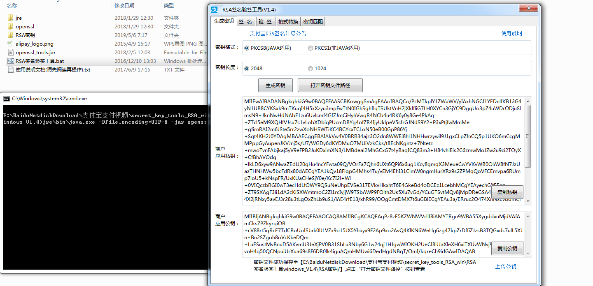593x286 pixels.
Task: Select the openssl_tools.jar file icon
Action: (x=11, y=53)
